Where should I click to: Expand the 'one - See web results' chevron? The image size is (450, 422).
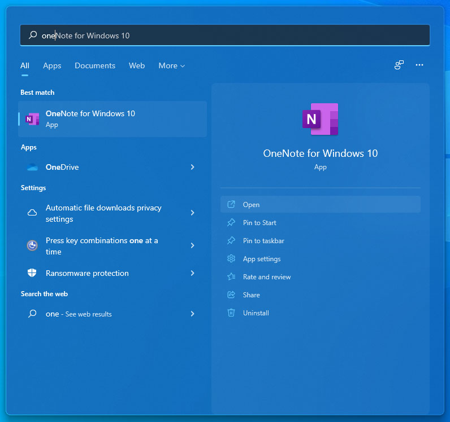point(192,314)
